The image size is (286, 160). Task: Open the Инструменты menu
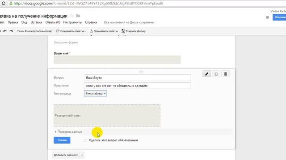point(72,22)
